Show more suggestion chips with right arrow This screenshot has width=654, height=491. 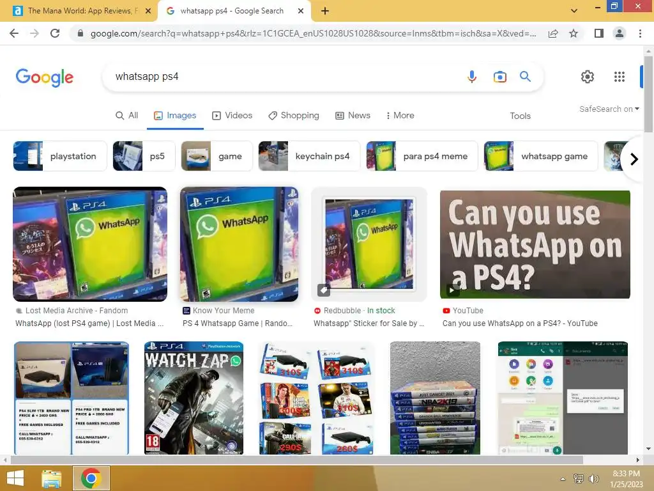click(x=634, y=159)
